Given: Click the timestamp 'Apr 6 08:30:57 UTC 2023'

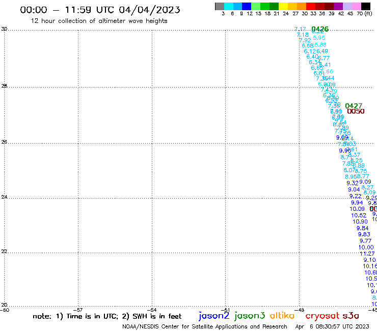Looking at the screenshot, I should (332, 326).
